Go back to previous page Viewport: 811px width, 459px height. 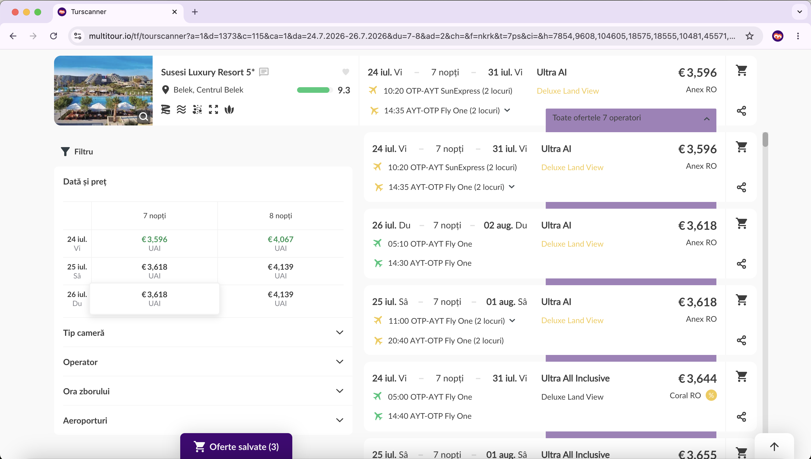[13, 36]
